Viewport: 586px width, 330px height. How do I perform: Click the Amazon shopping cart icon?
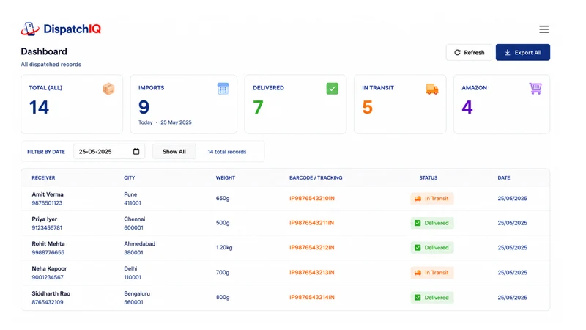click(x=535, y=89)
